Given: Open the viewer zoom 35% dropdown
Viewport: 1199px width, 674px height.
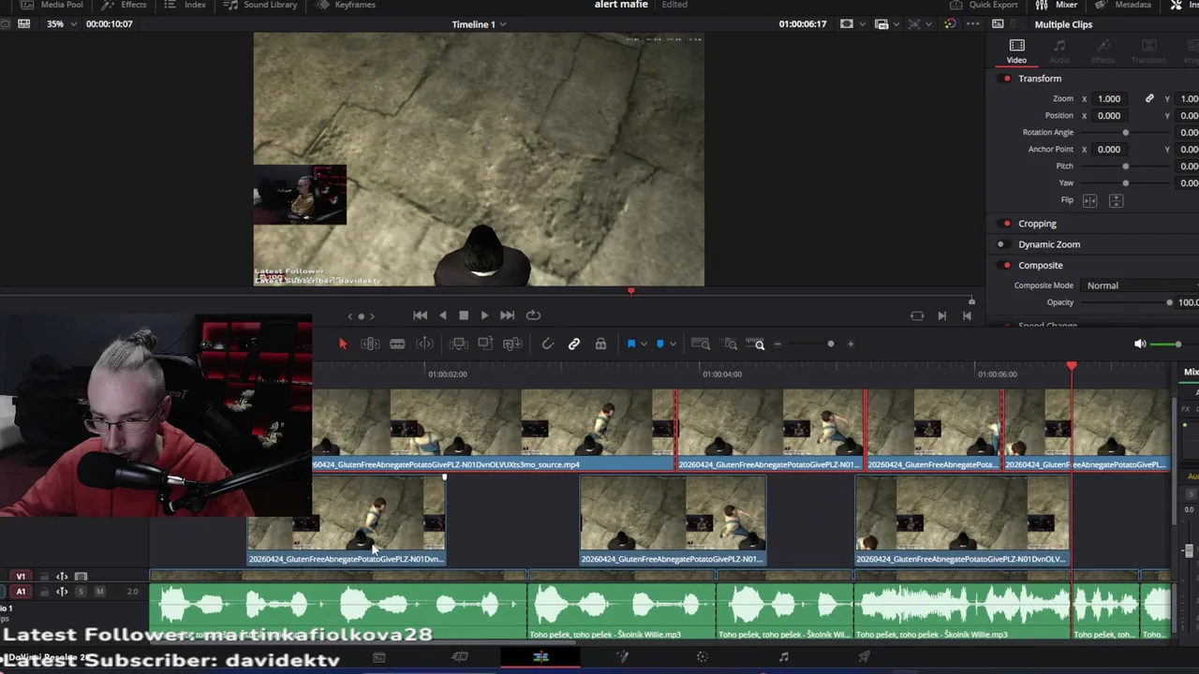Looking at the screenshot, I should (60, 24).
